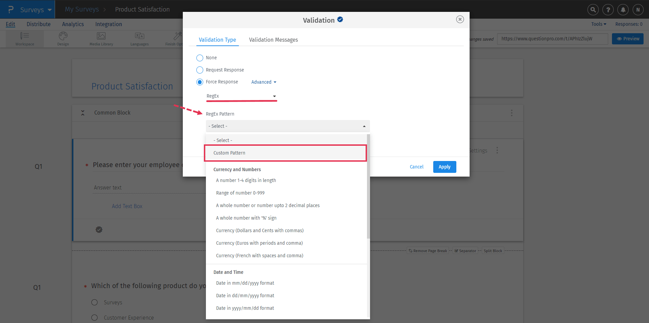This screenshot has height=323, width=649.
Task: Click the Cancel link
Action: click(x=417, y=167)
